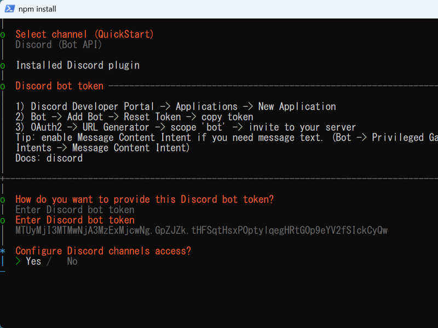Screen dimensions: 438x328
Task: Click the npm install window title
Action: pos(37,9)
